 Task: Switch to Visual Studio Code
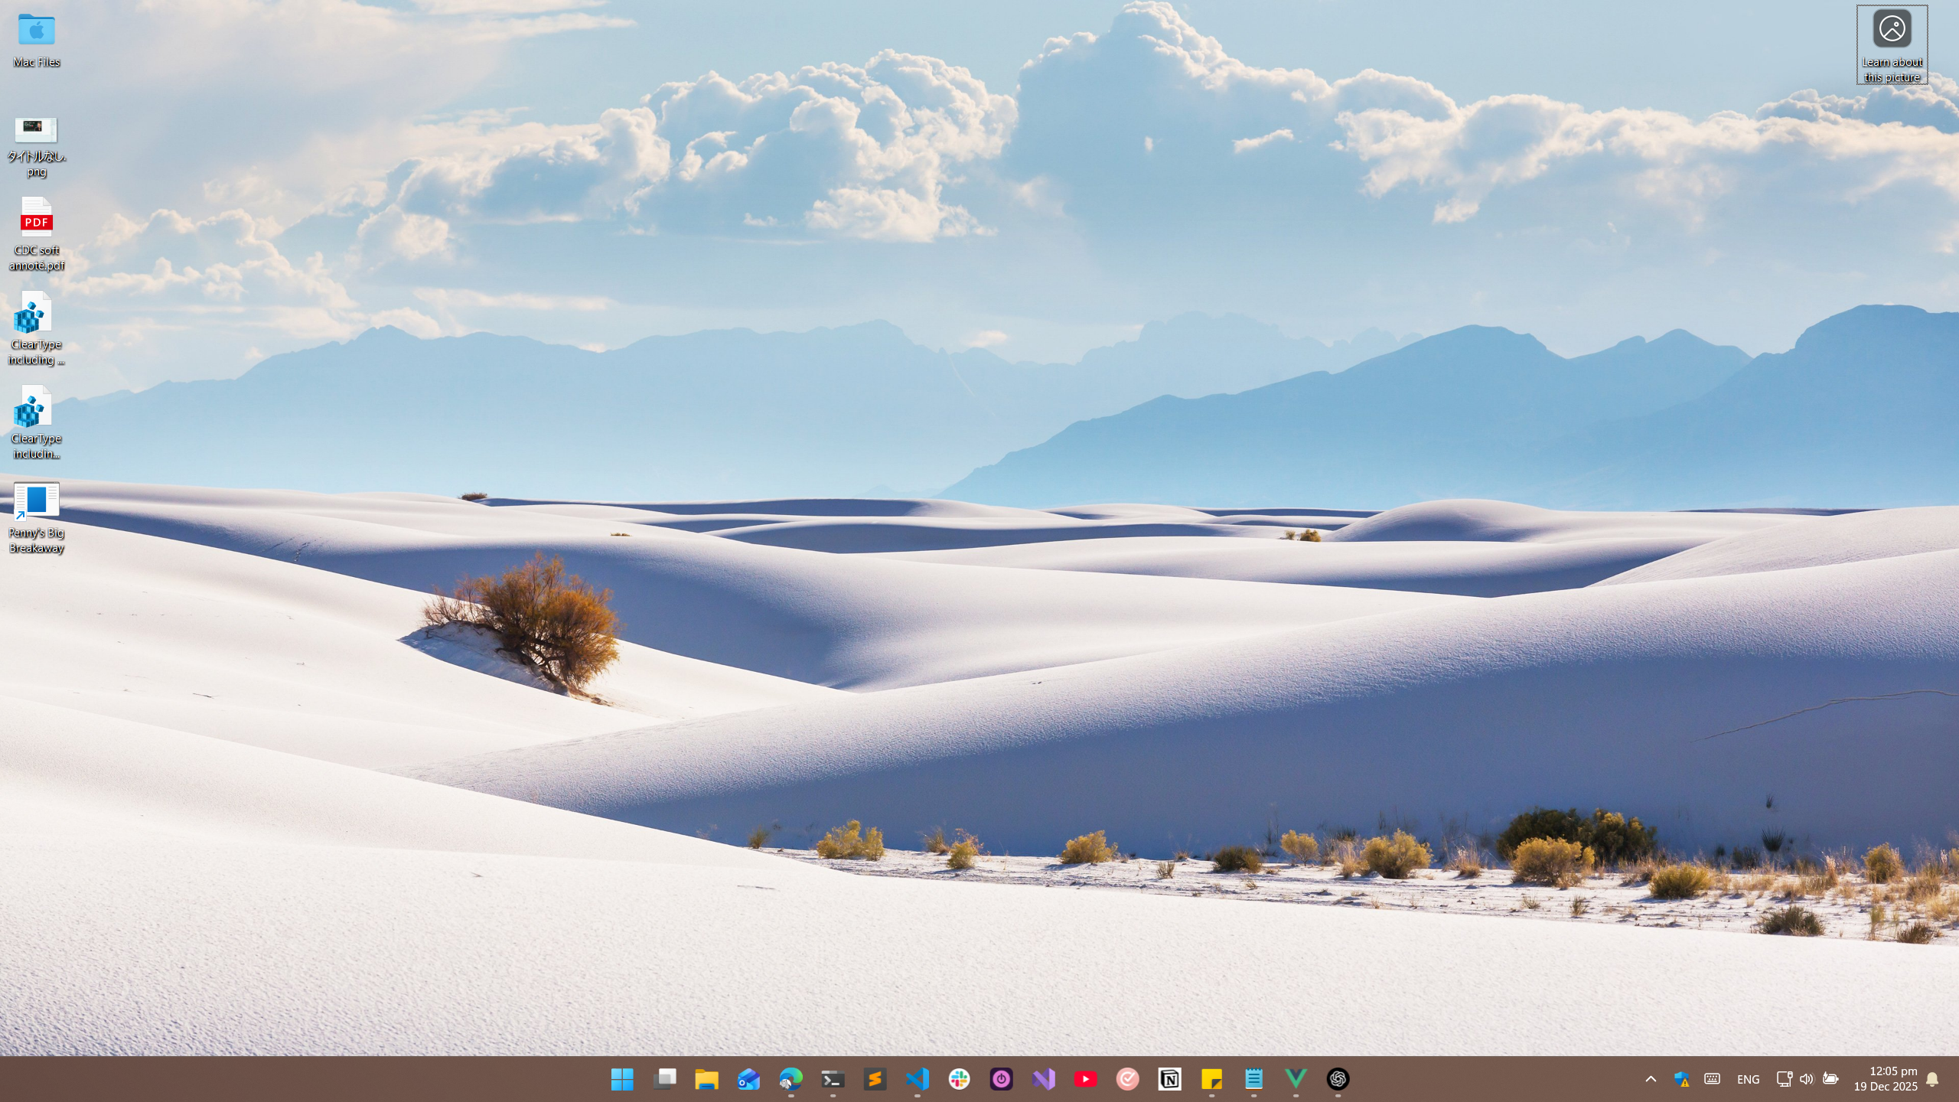coord(917,1079)
